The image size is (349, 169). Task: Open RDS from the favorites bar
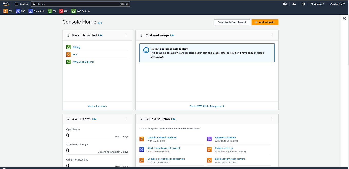tap(21, 11)
